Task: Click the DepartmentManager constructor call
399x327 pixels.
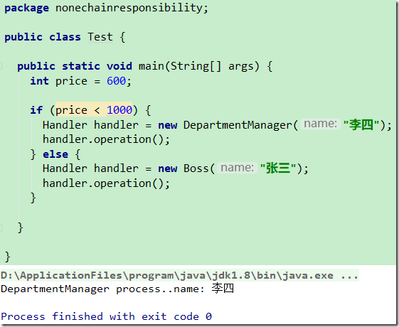Action: 238,125
